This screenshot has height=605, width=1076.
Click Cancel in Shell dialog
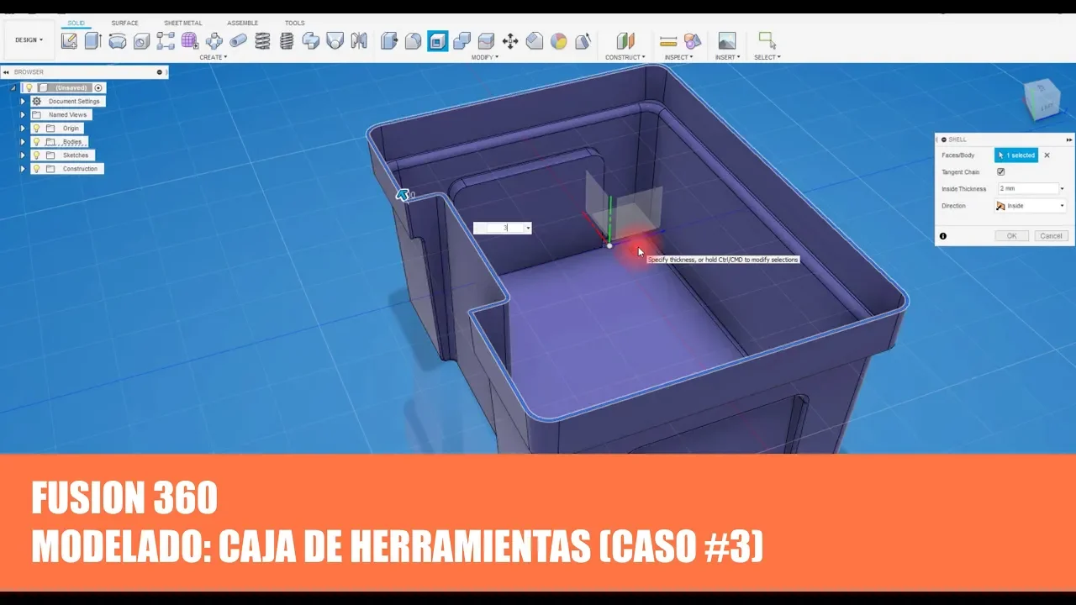pyautogui.click(x=1051, y=236)
